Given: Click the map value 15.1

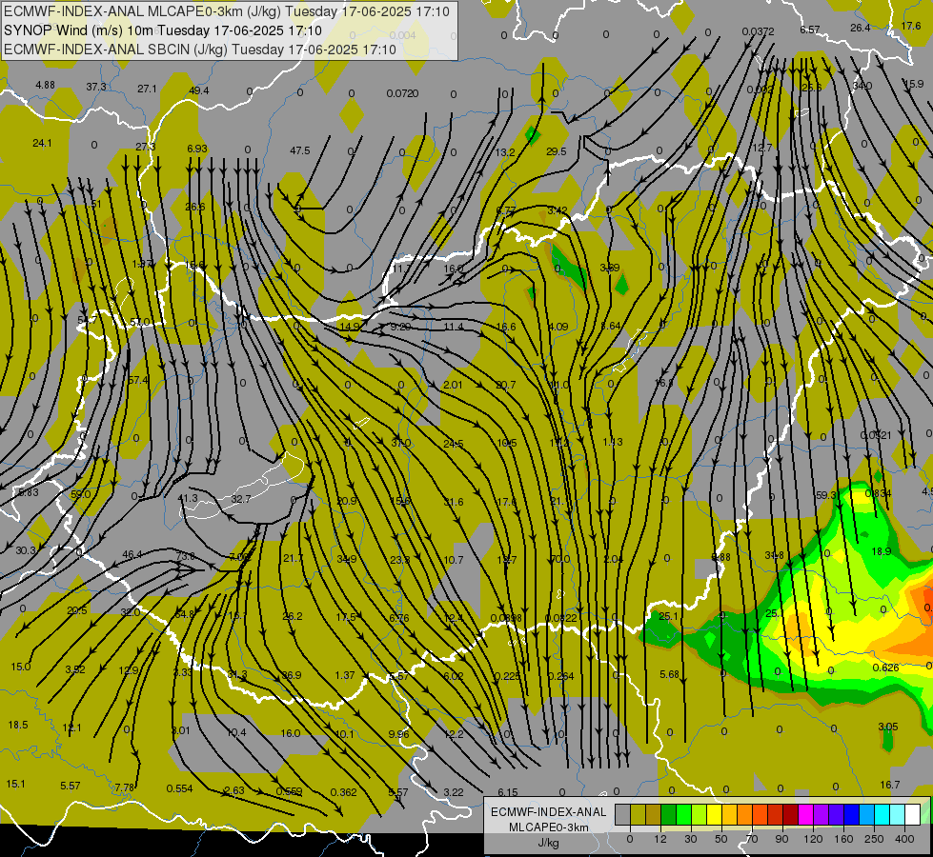Looking at the screenshot, I should 15,784.
